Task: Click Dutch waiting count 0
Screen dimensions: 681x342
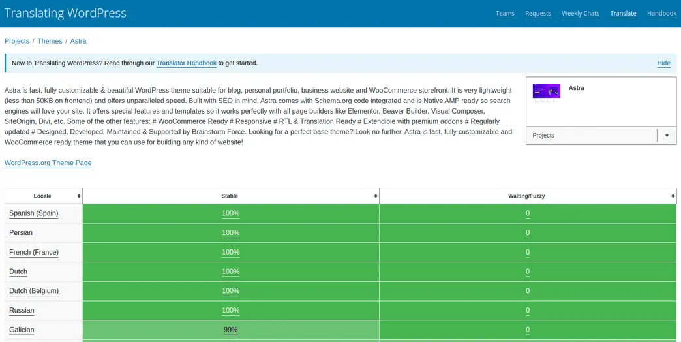Action: 528,272
